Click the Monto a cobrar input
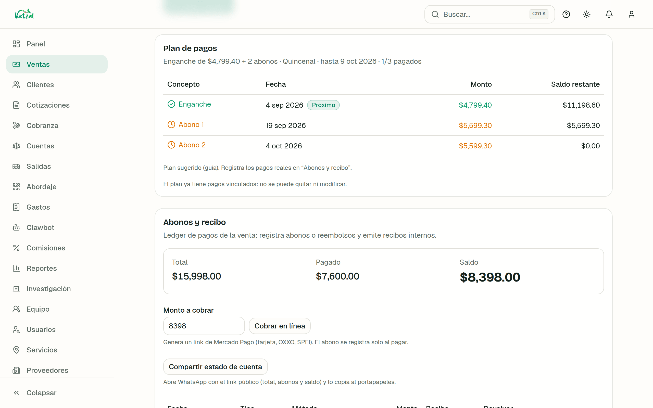Screen dimensions: 653x408 pyautogui.click(x=204, y=326)
